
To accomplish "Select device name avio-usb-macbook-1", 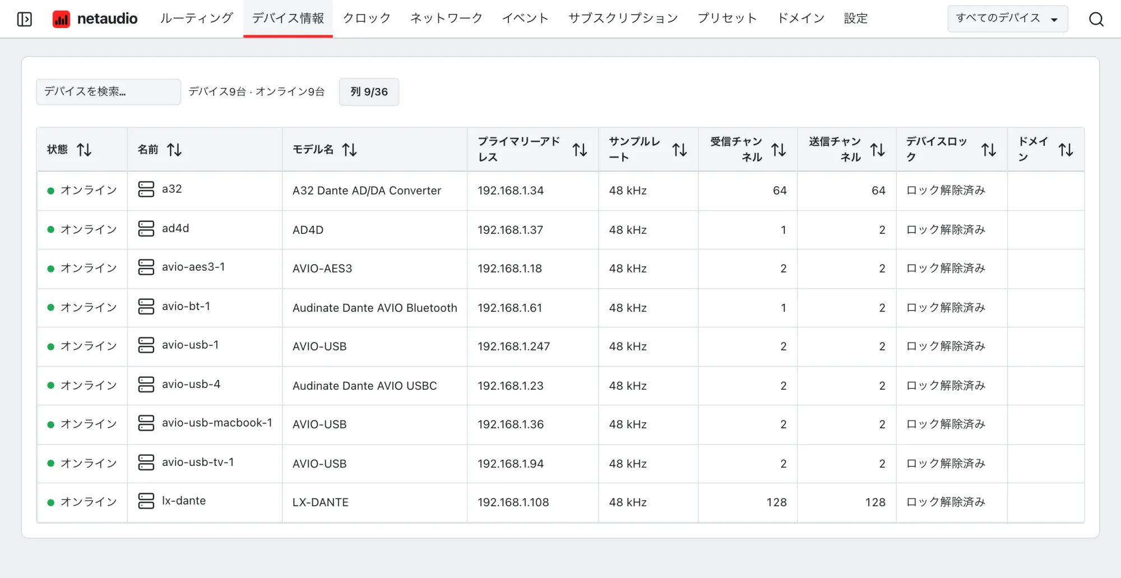I will pyautogui.click(x=217, y=423).
